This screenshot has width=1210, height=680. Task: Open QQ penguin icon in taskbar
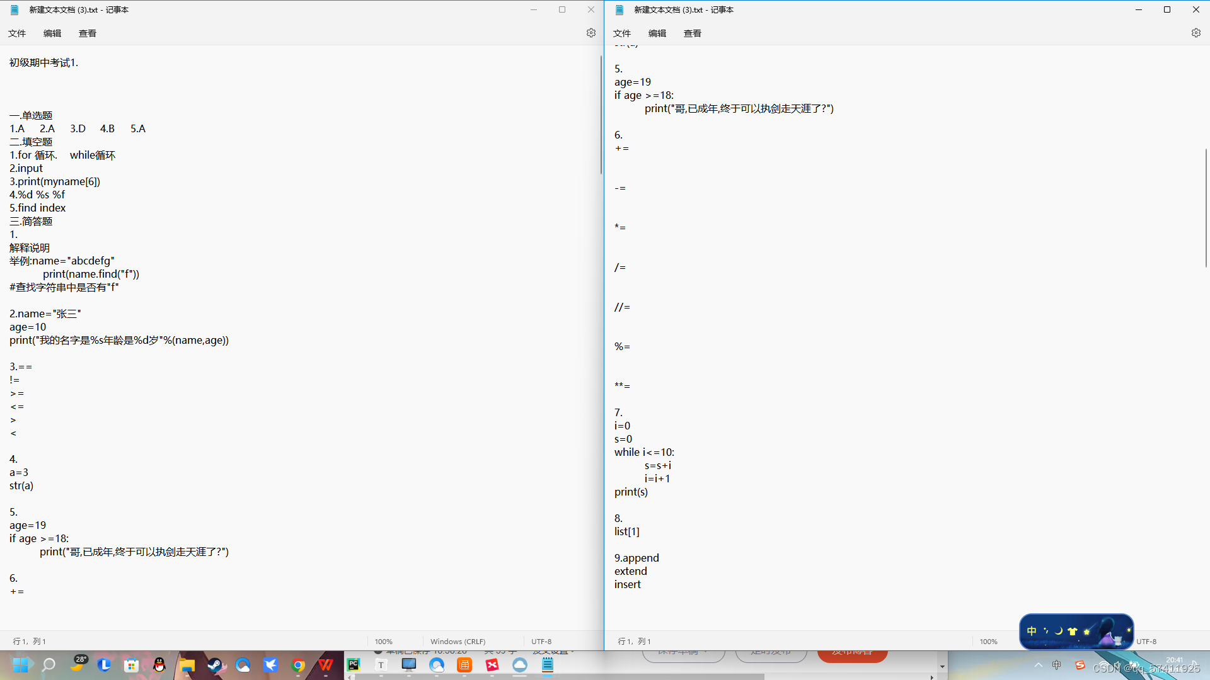[159, 665]
